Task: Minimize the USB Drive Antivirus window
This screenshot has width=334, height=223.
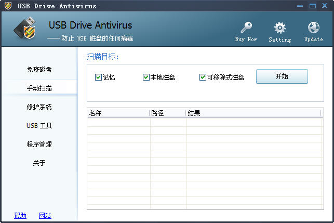Action: coord(300,6)
